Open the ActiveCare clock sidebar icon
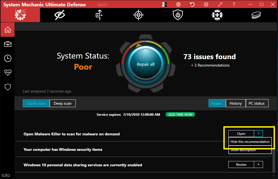 [x=7, y=58]
